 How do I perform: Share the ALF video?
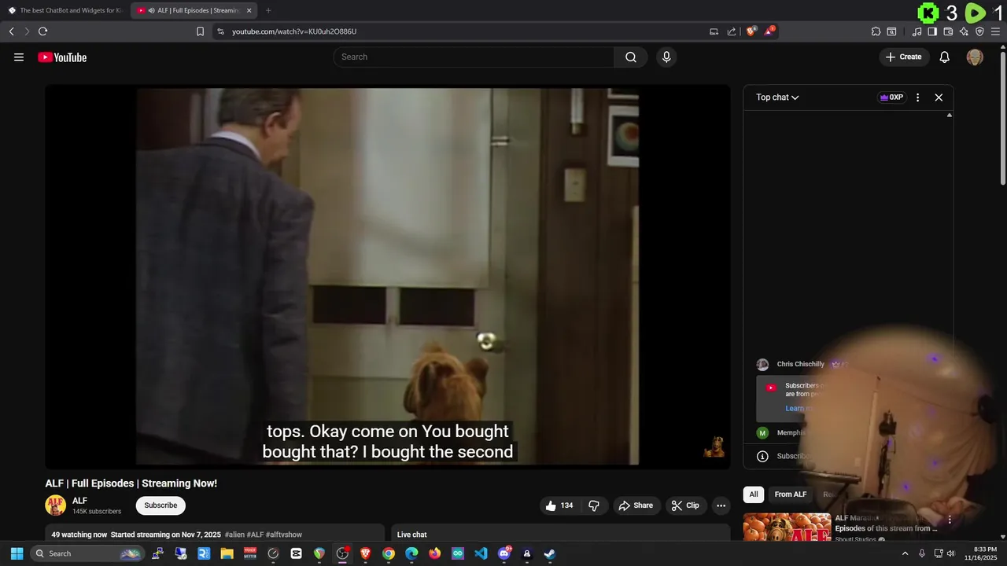(636, 505)
